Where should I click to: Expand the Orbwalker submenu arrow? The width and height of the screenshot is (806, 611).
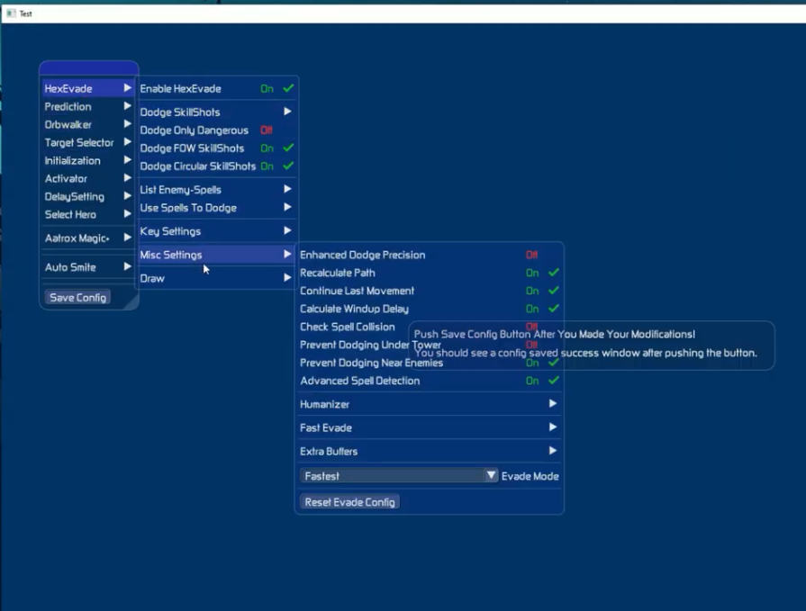(128, 124)
